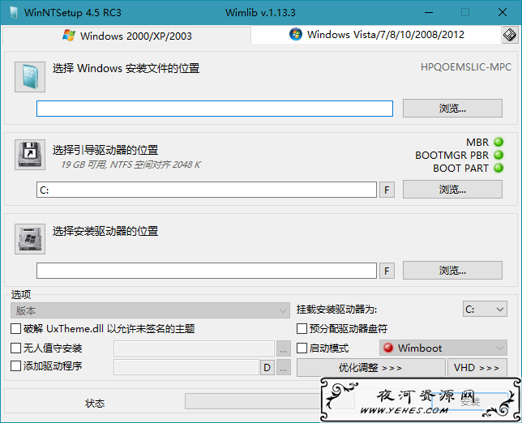Switch to Windows 2000/XP/2003 tab
Viewport: 522px width, 423px height.
(x=126, y=36)
